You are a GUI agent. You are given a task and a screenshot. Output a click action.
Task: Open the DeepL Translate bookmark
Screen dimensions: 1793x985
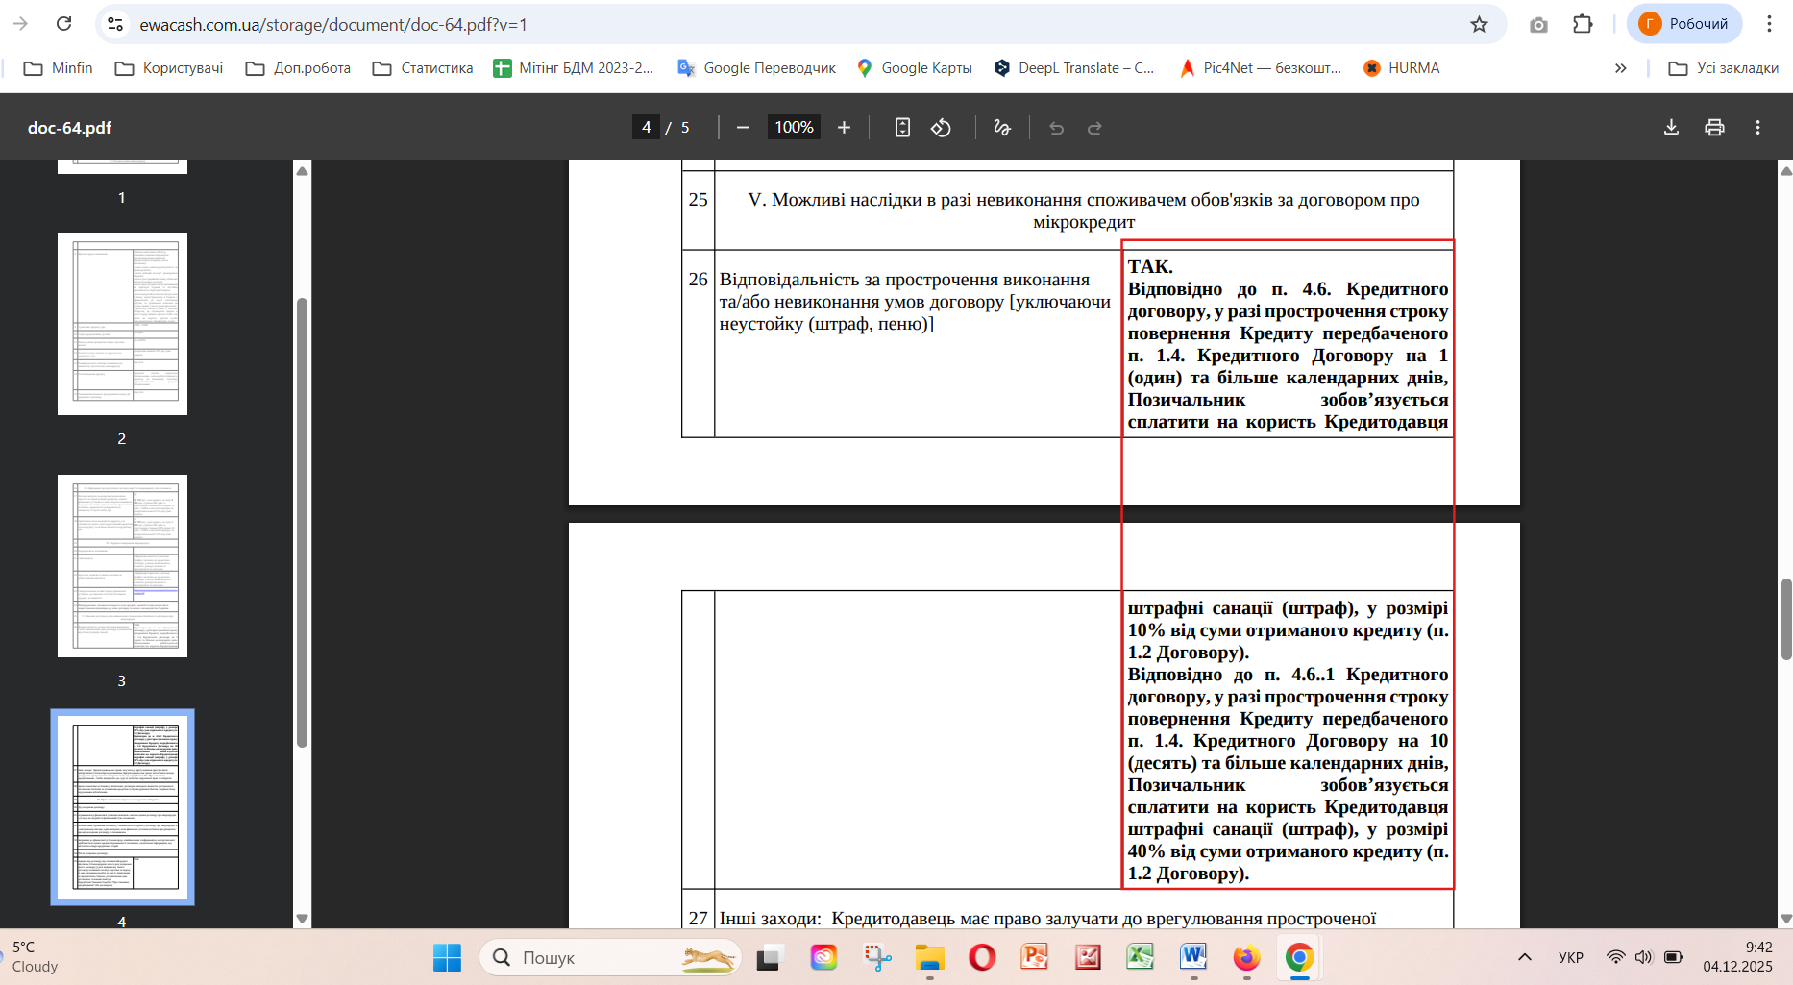1074,68
